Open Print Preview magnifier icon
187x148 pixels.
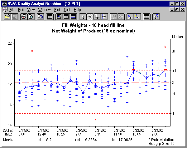click(31, 16)
